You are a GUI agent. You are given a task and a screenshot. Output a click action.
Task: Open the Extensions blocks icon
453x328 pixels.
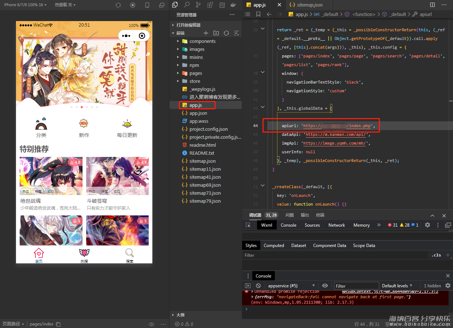click(210, 5)
